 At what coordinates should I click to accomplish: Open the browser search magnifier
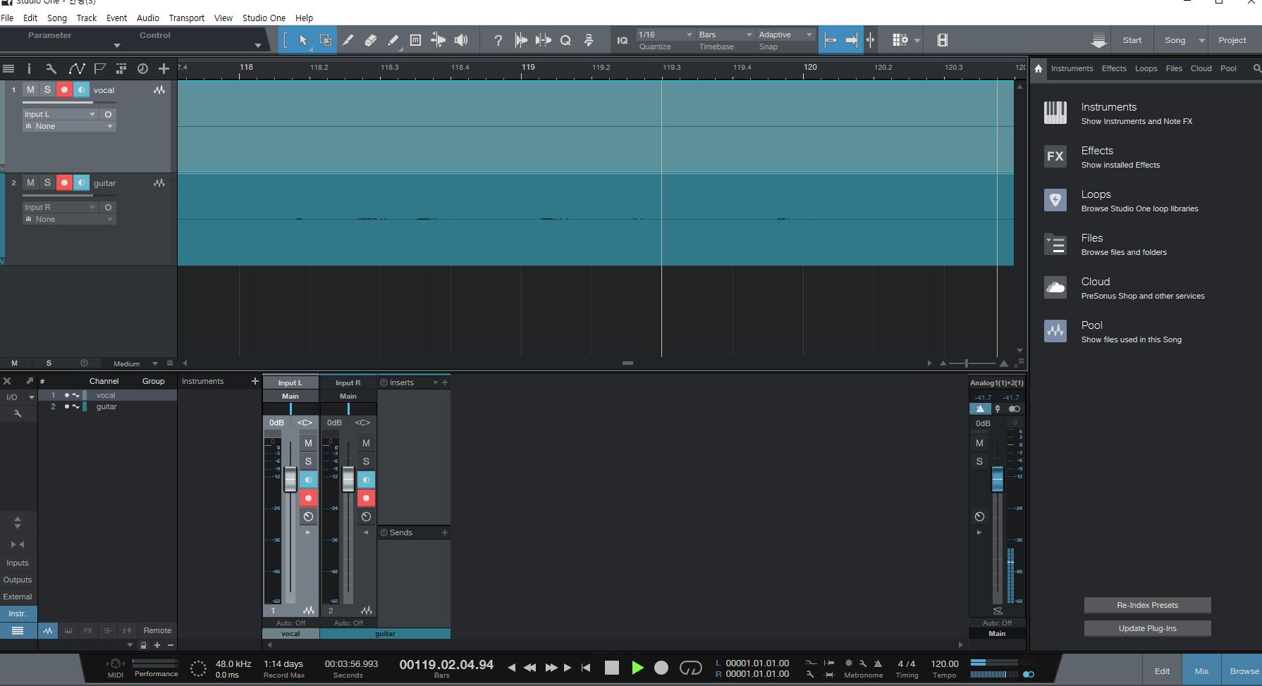[x=1256, y=68]
